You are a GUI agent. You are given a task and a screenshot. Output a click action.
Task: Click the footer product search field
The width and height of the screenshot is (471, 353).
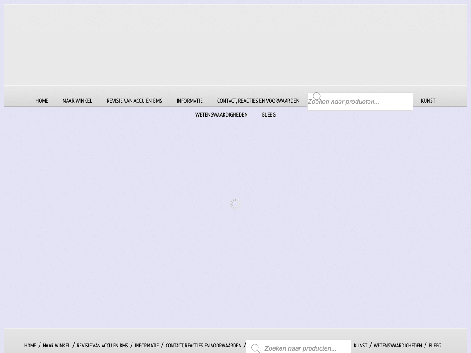(x=298, y=347)
